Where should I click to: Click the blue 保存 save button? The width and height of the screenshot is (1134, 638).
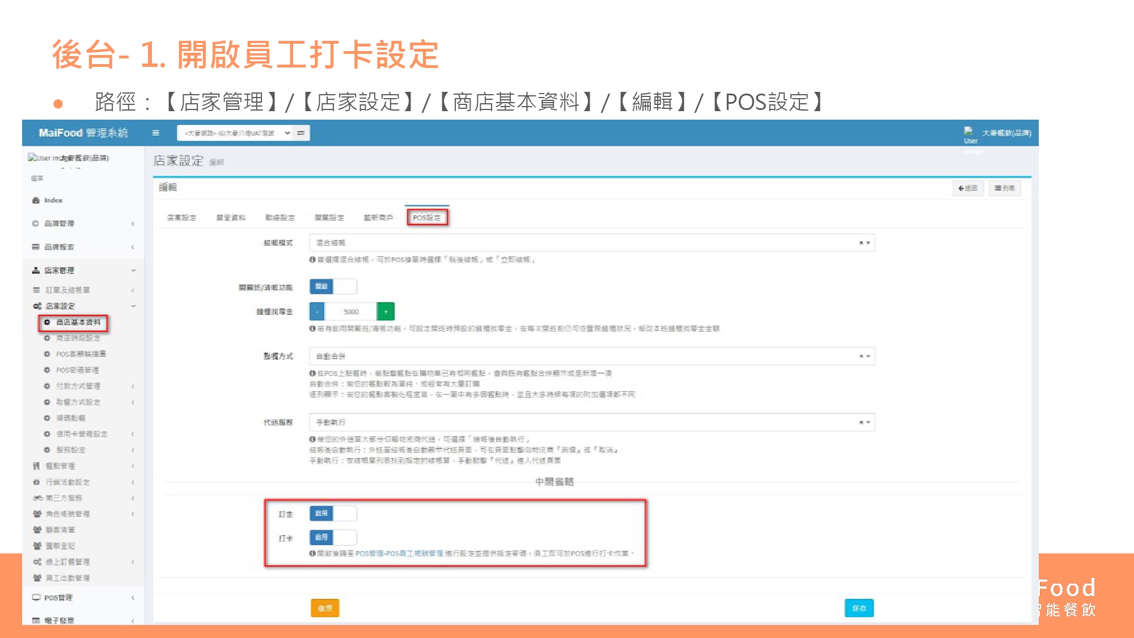[x=858, y=608]
